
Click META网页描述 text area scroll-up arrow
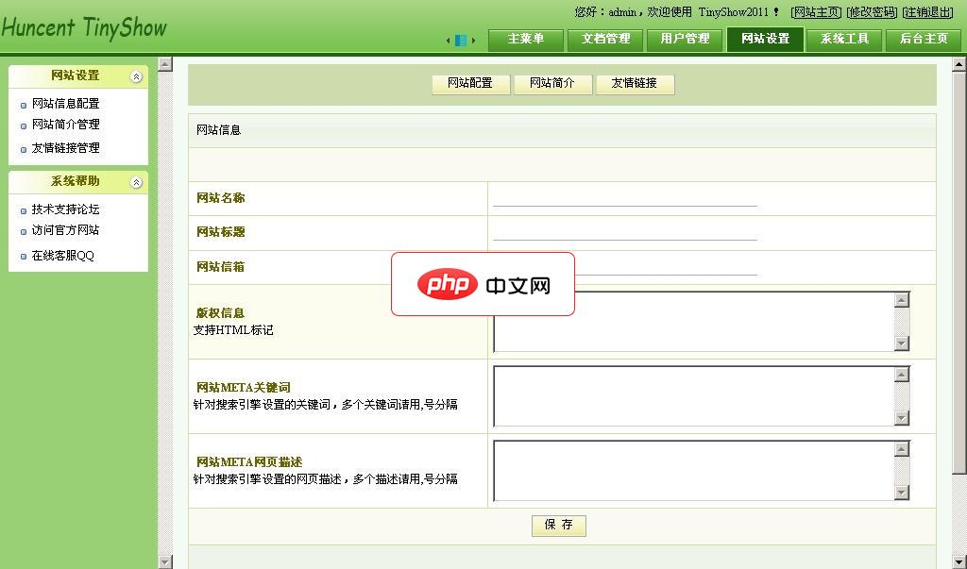pyautogui.click(x=902, y=449)
